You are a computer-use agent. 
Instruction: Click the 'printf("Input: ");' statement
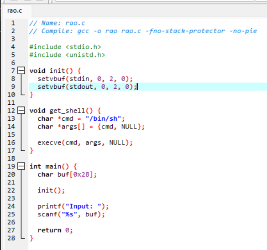[x=73, y=206]
